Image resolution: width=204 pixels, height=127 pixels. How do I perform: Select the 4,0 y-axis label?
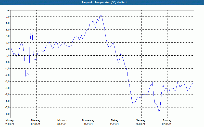pyautogui.click(x=8, y=36)
